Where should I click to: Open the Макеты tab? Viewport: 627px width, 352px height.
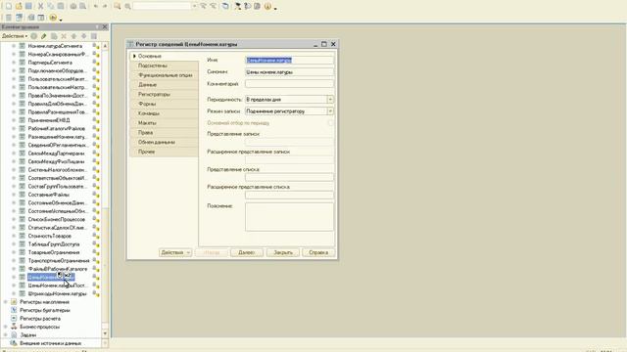pos(164,123)
